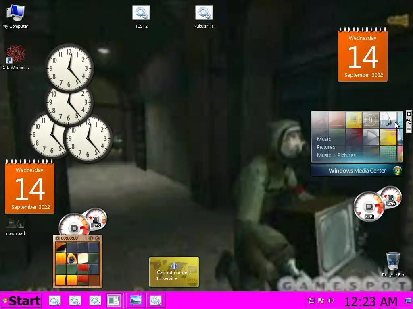Screen dimensions: 413x309
Task: Click the show desktop icon beside the clock
Action: click(x=408, y=301)
